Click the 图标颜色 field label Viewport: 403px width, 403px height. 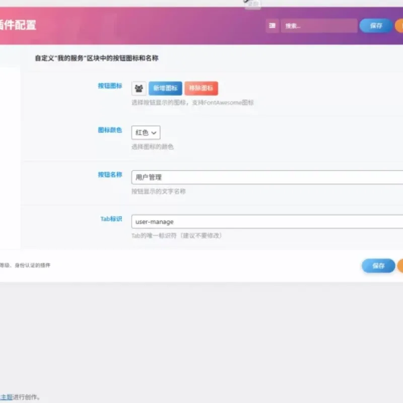[110, 130]
